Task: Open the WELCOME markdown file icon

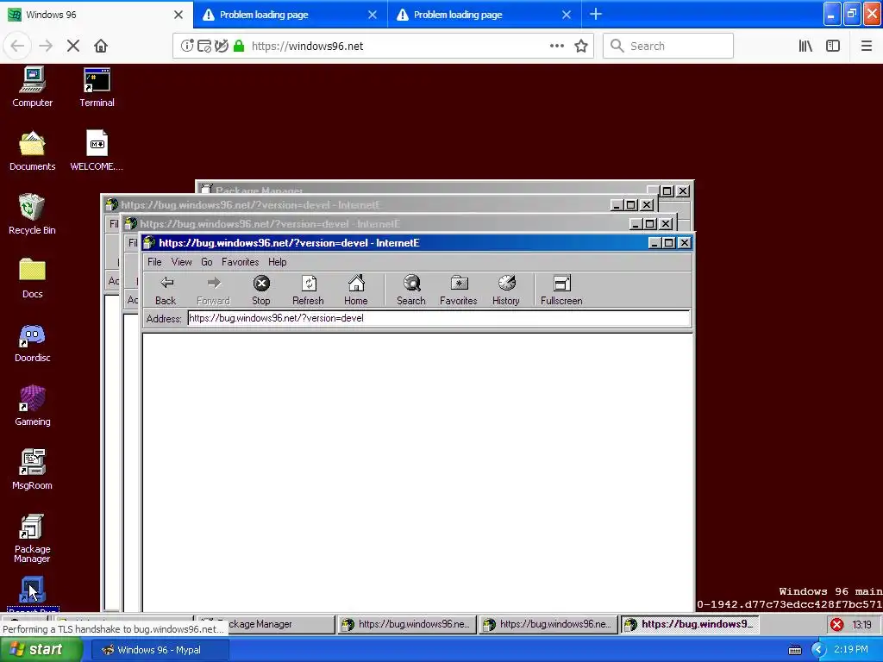Action: [97, 151]
